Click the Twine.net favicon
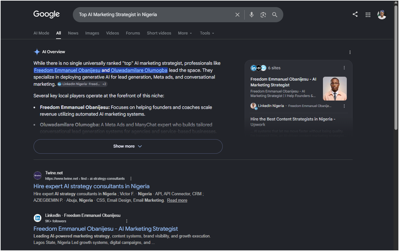The image size is (399, 251). [38, 176]
